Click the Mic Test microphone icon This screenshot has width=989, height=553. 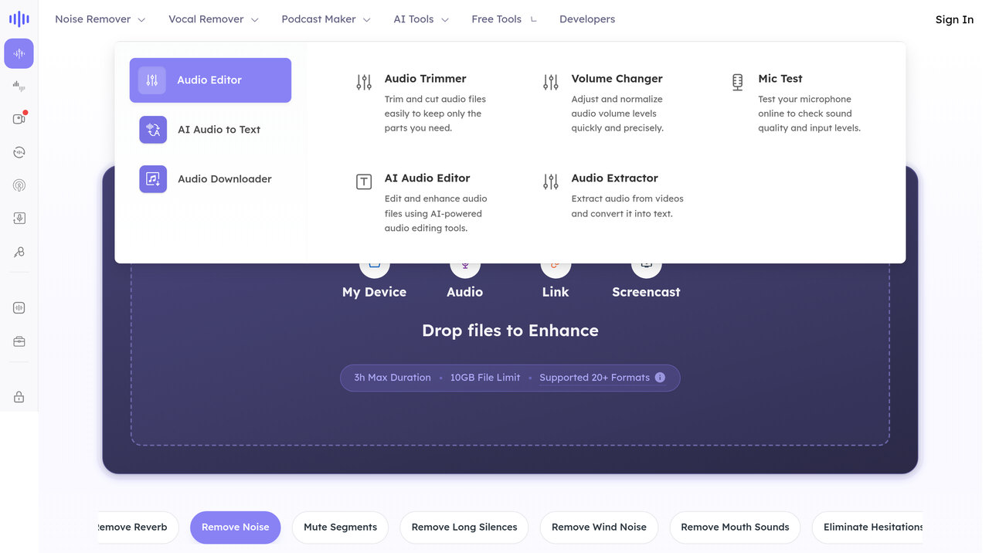click(x=738, y=82)
